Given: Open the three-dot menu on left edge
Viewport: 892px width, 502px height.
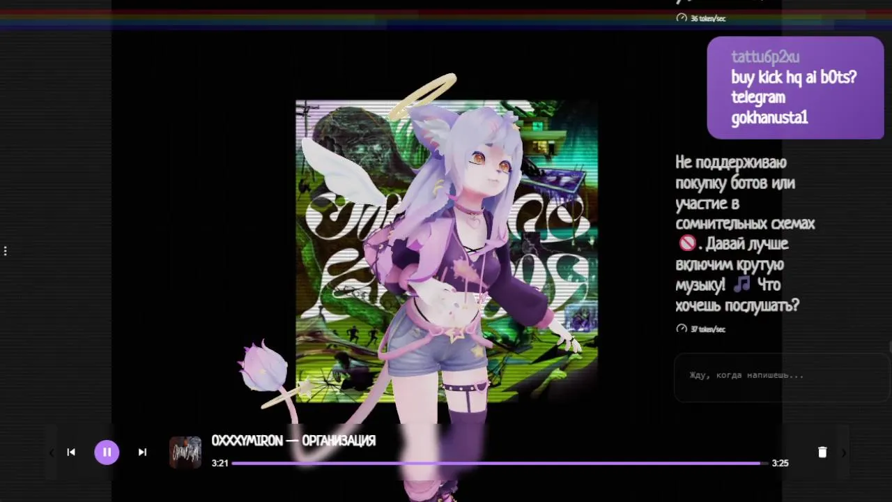Looking at the screenshot, I should (x=6, y=251).
